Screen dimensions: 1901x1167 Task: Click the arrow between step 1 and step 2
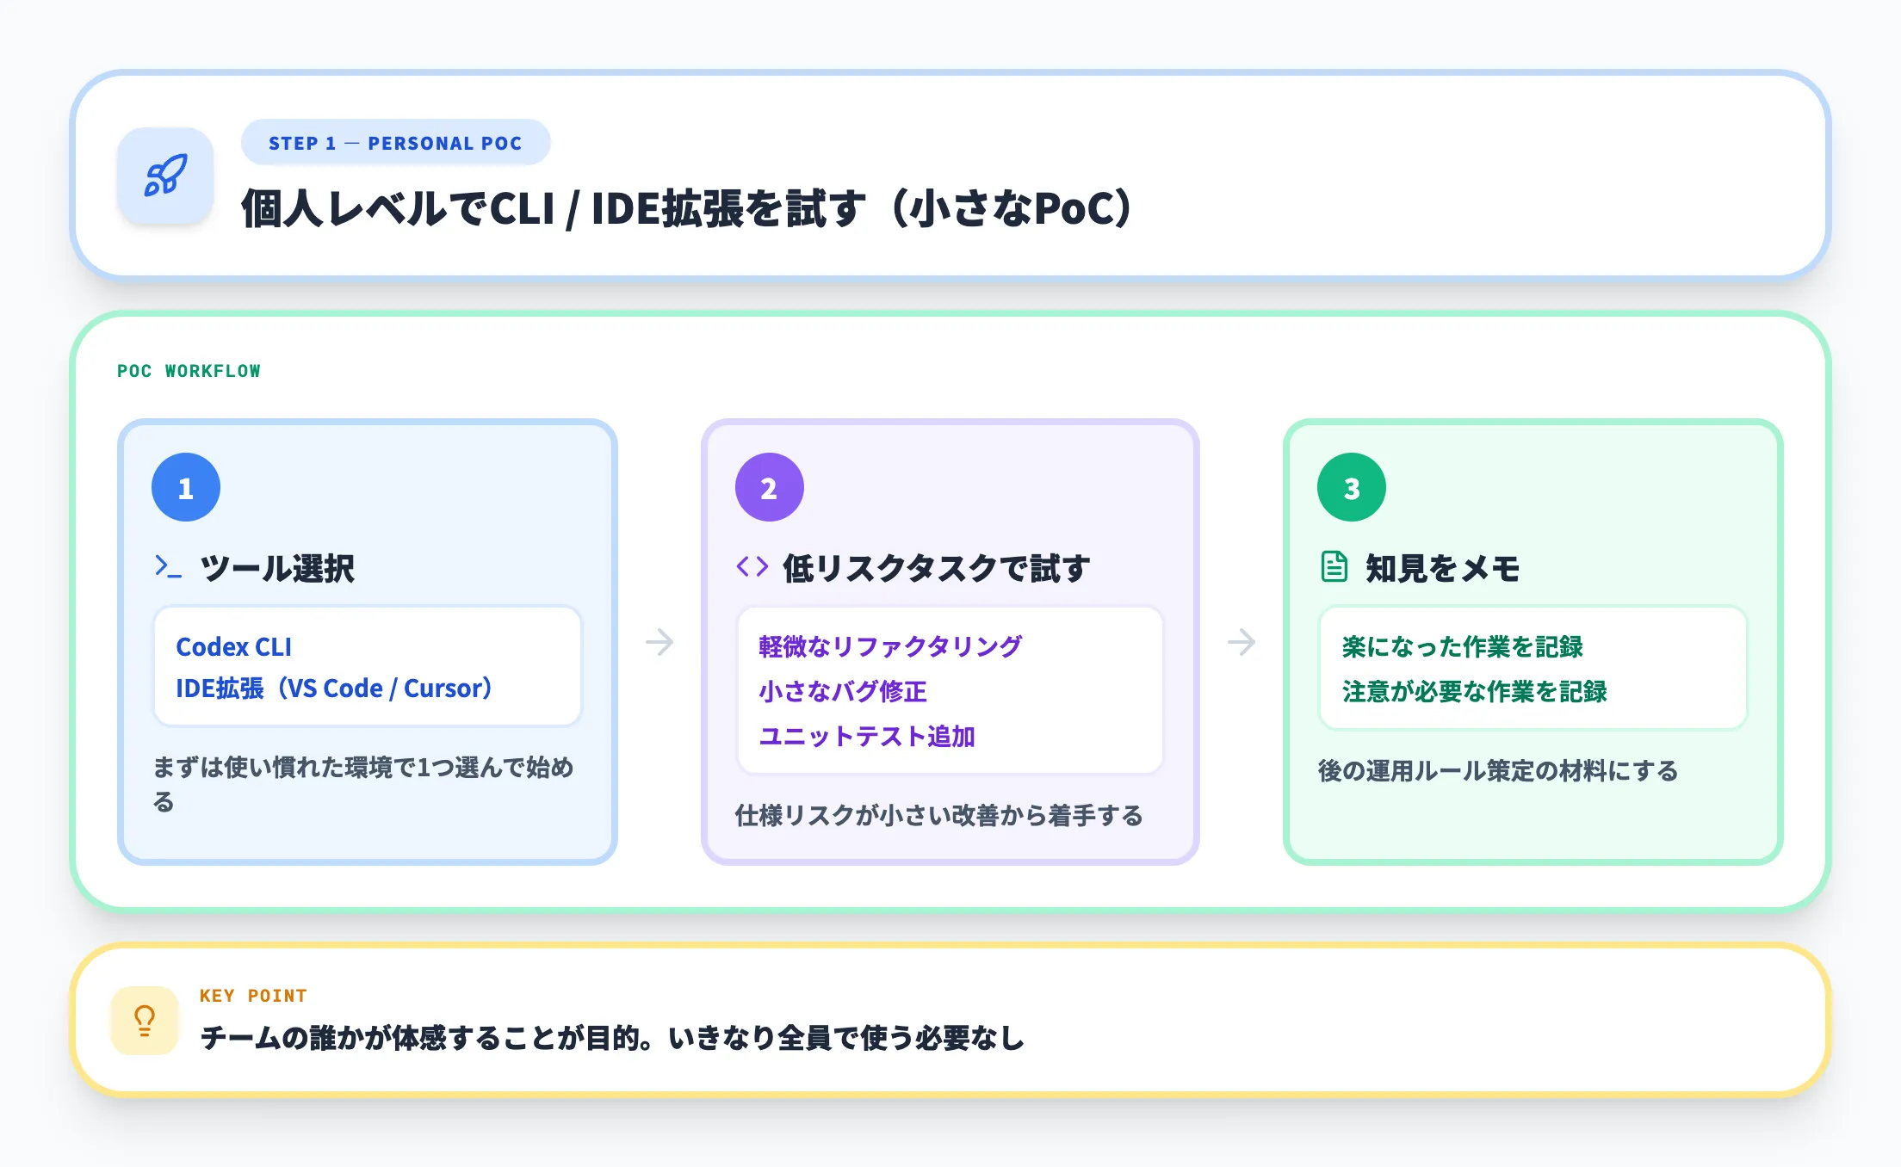tap(659, 640)
